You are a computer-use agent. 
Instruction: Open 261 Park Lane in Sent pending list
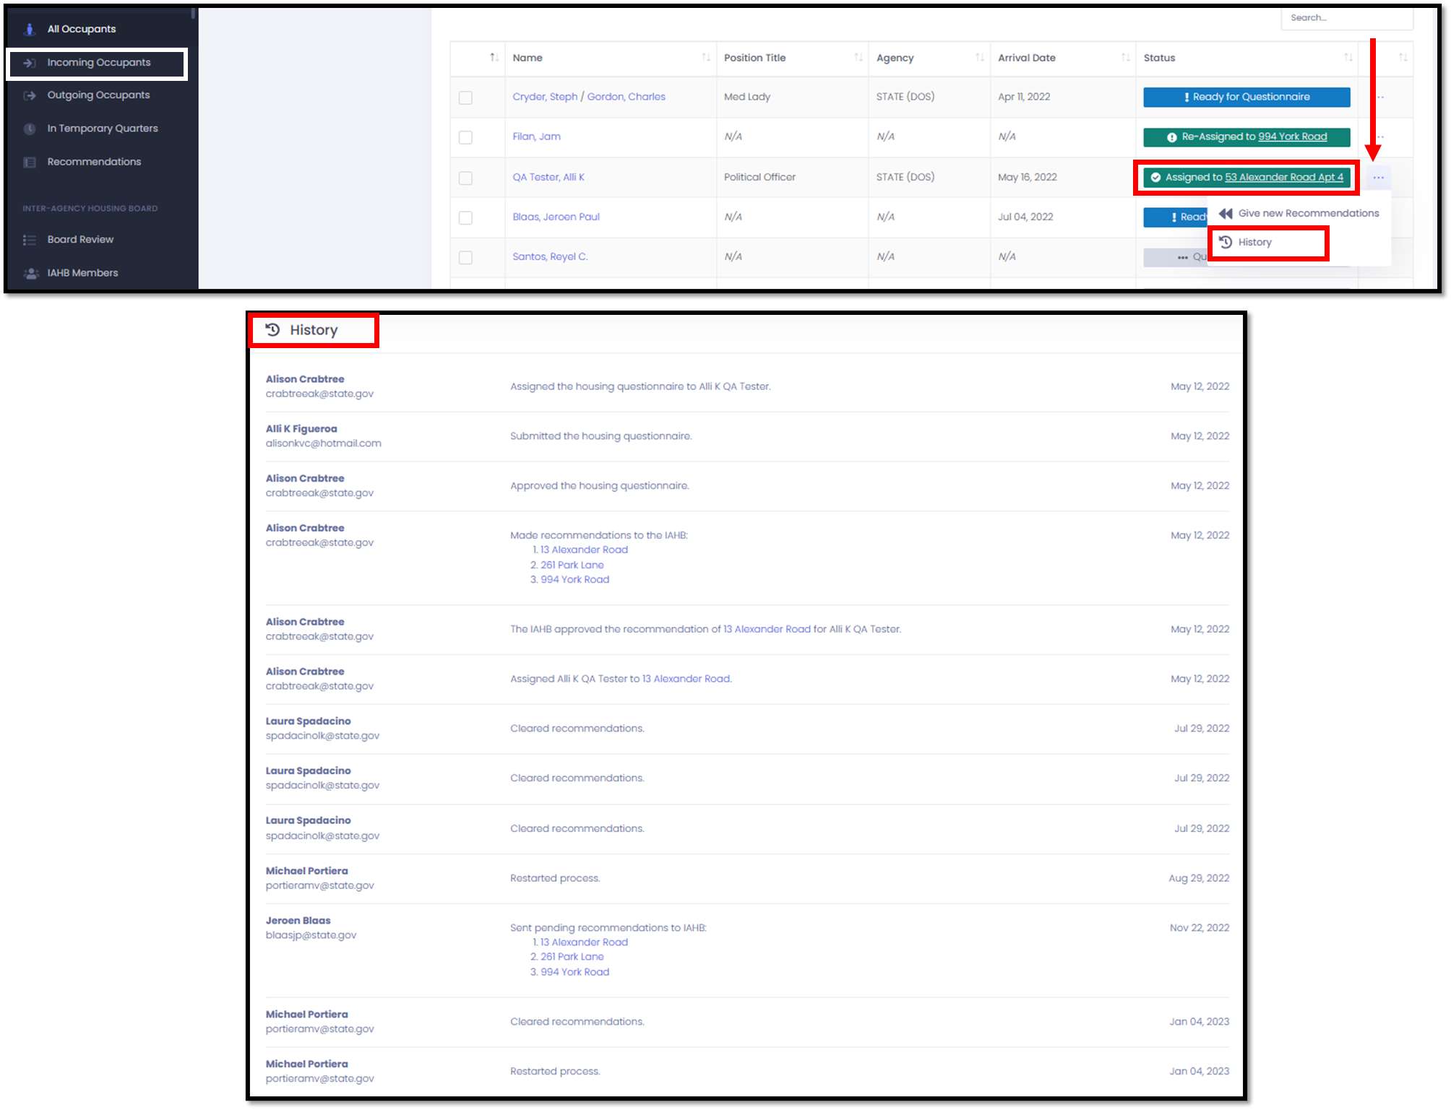[572, 957]
